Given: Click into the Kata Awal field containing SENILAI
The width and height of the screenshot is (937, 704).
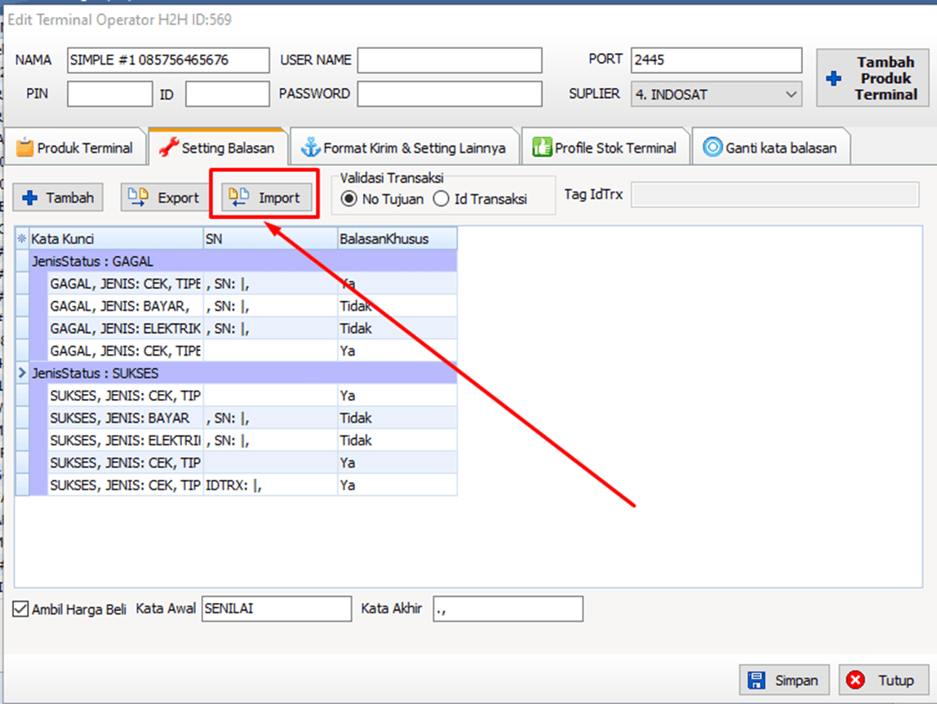Looking at the screenshot, I should pos(276,609).
